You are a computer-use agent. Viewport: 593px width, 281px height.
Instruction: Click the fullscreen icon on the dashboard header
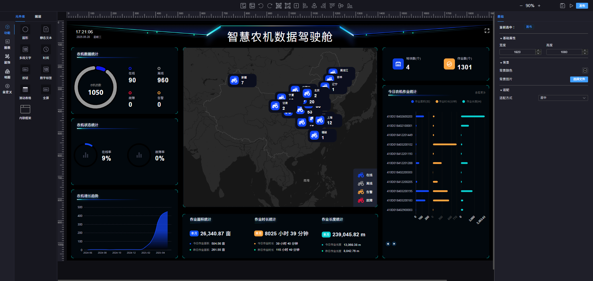point(487,31)
